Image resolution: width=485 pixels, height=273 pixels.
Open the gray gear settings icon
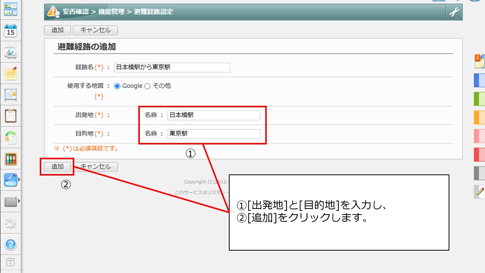[x=11, y=223]
